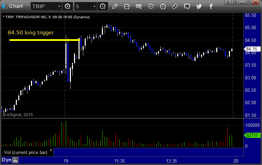262x165 pixels.
Task: Click the 52711 volume value marker
Action: (x=252, y=135)
